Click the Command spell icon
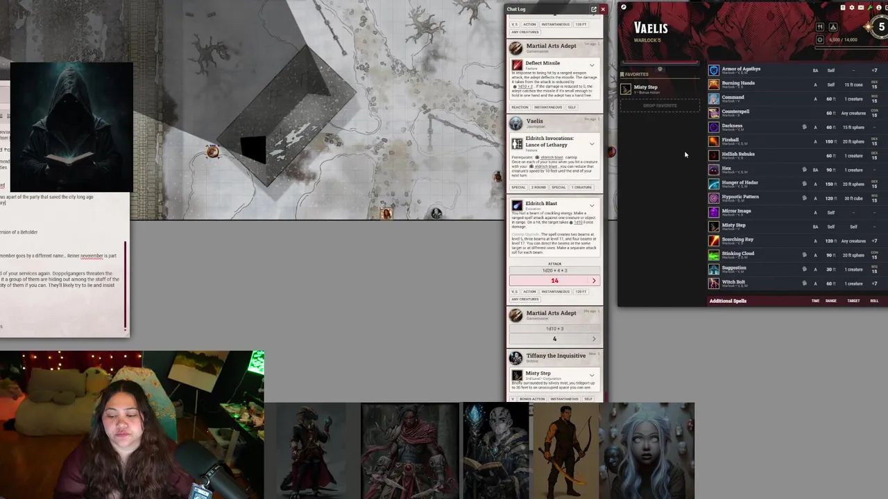Image resolution: width=888 pixels, height=499 pixels. pos(714,98)
